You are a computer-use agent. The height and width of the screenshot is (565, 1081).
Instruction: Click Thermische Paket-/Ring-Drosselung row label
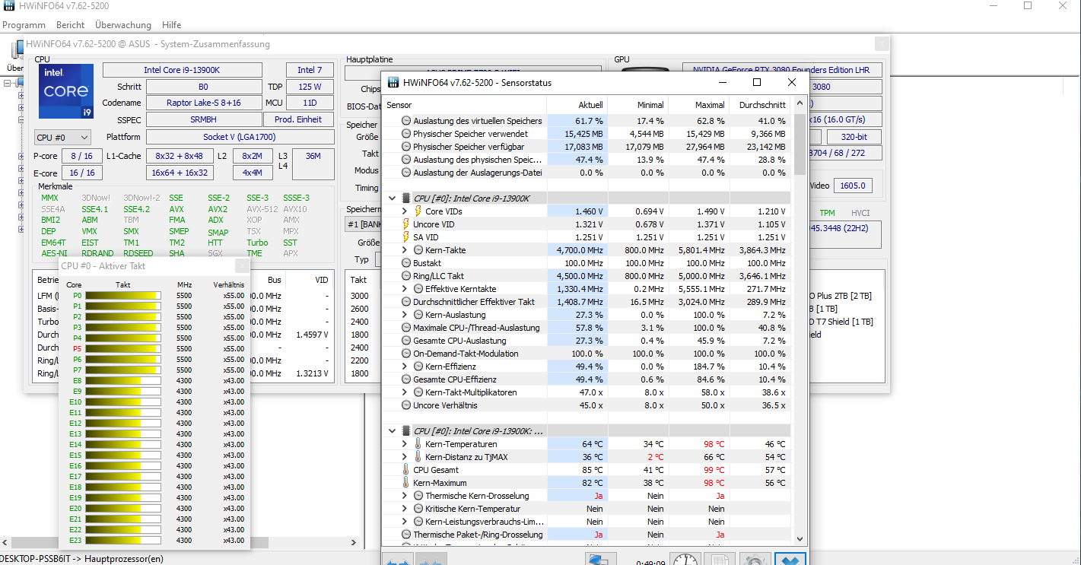[478, 535]
